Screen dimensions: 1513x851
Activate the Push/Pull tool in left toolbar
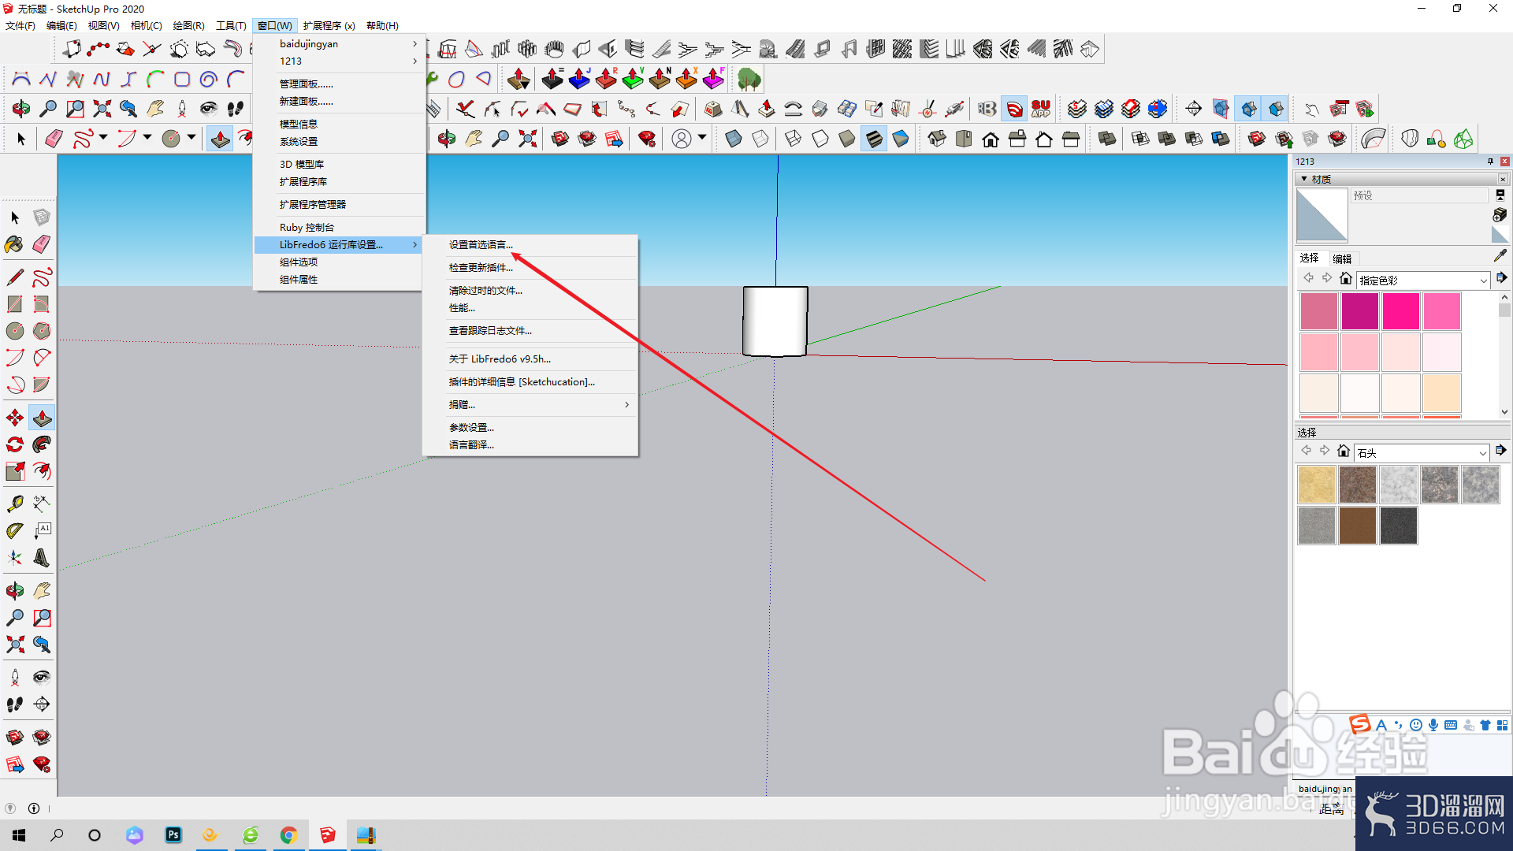point(42,418)
